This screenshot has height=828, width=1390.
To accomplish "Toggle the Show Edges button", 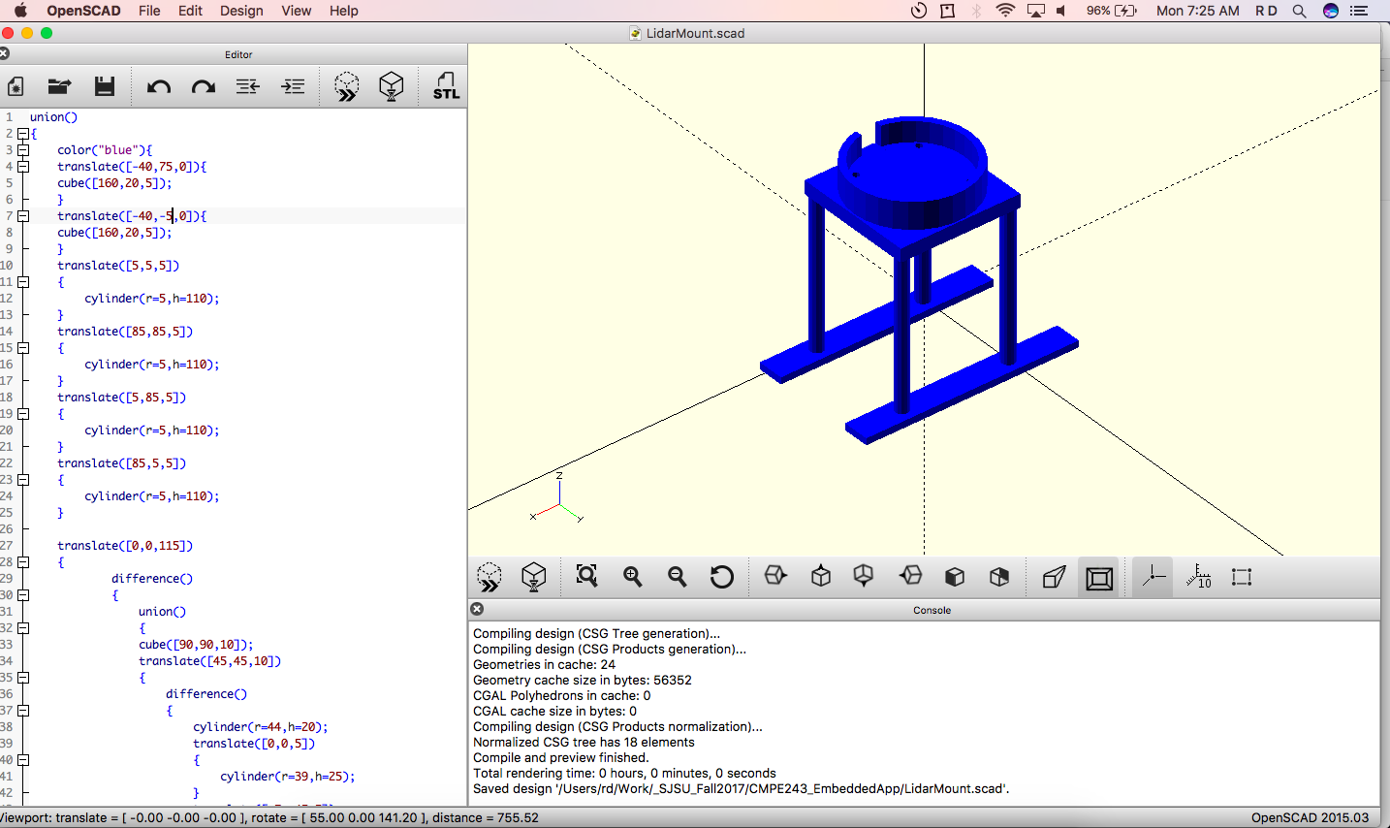I will 1242,577.
